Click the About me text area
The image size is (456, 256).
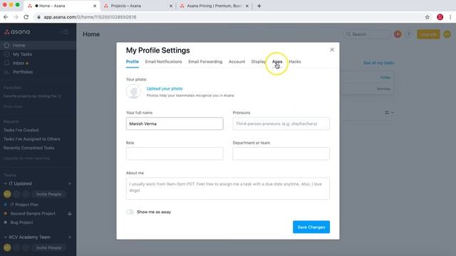point(228,188)
